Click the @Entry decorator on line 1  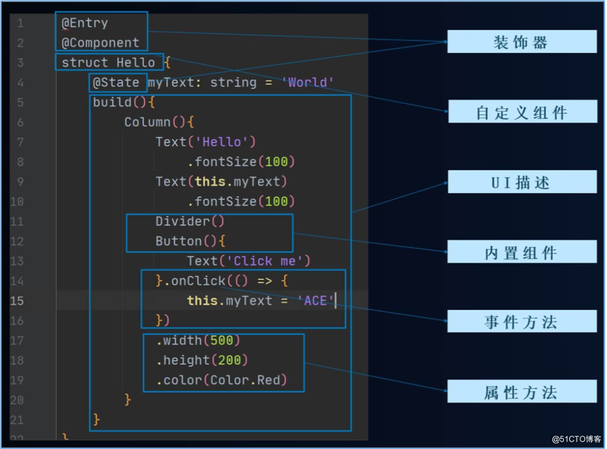(x=85, y=23)
